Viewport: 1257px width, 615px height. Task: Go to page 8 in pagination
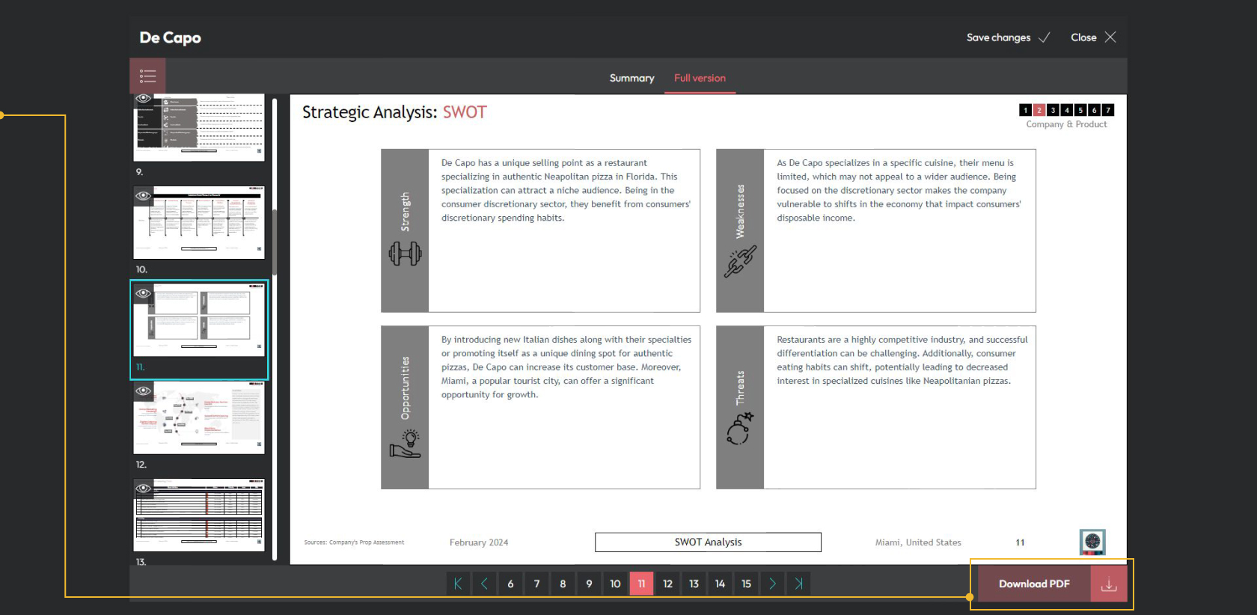pos(563,584)
